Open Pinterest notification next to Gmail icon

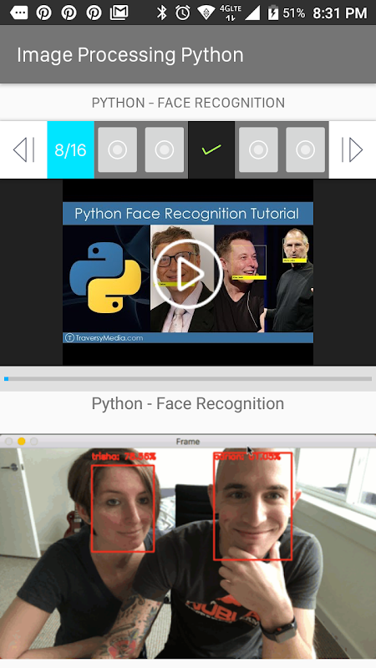point(94,13)
